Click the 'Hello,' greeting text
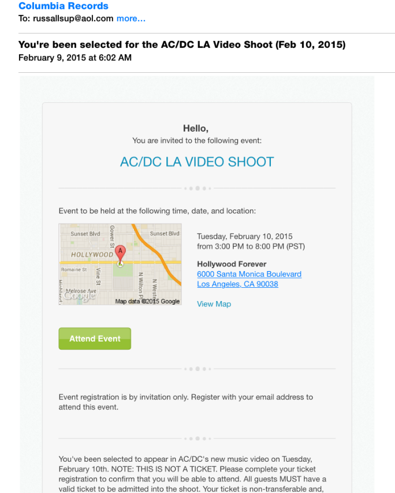 (196, 128)
